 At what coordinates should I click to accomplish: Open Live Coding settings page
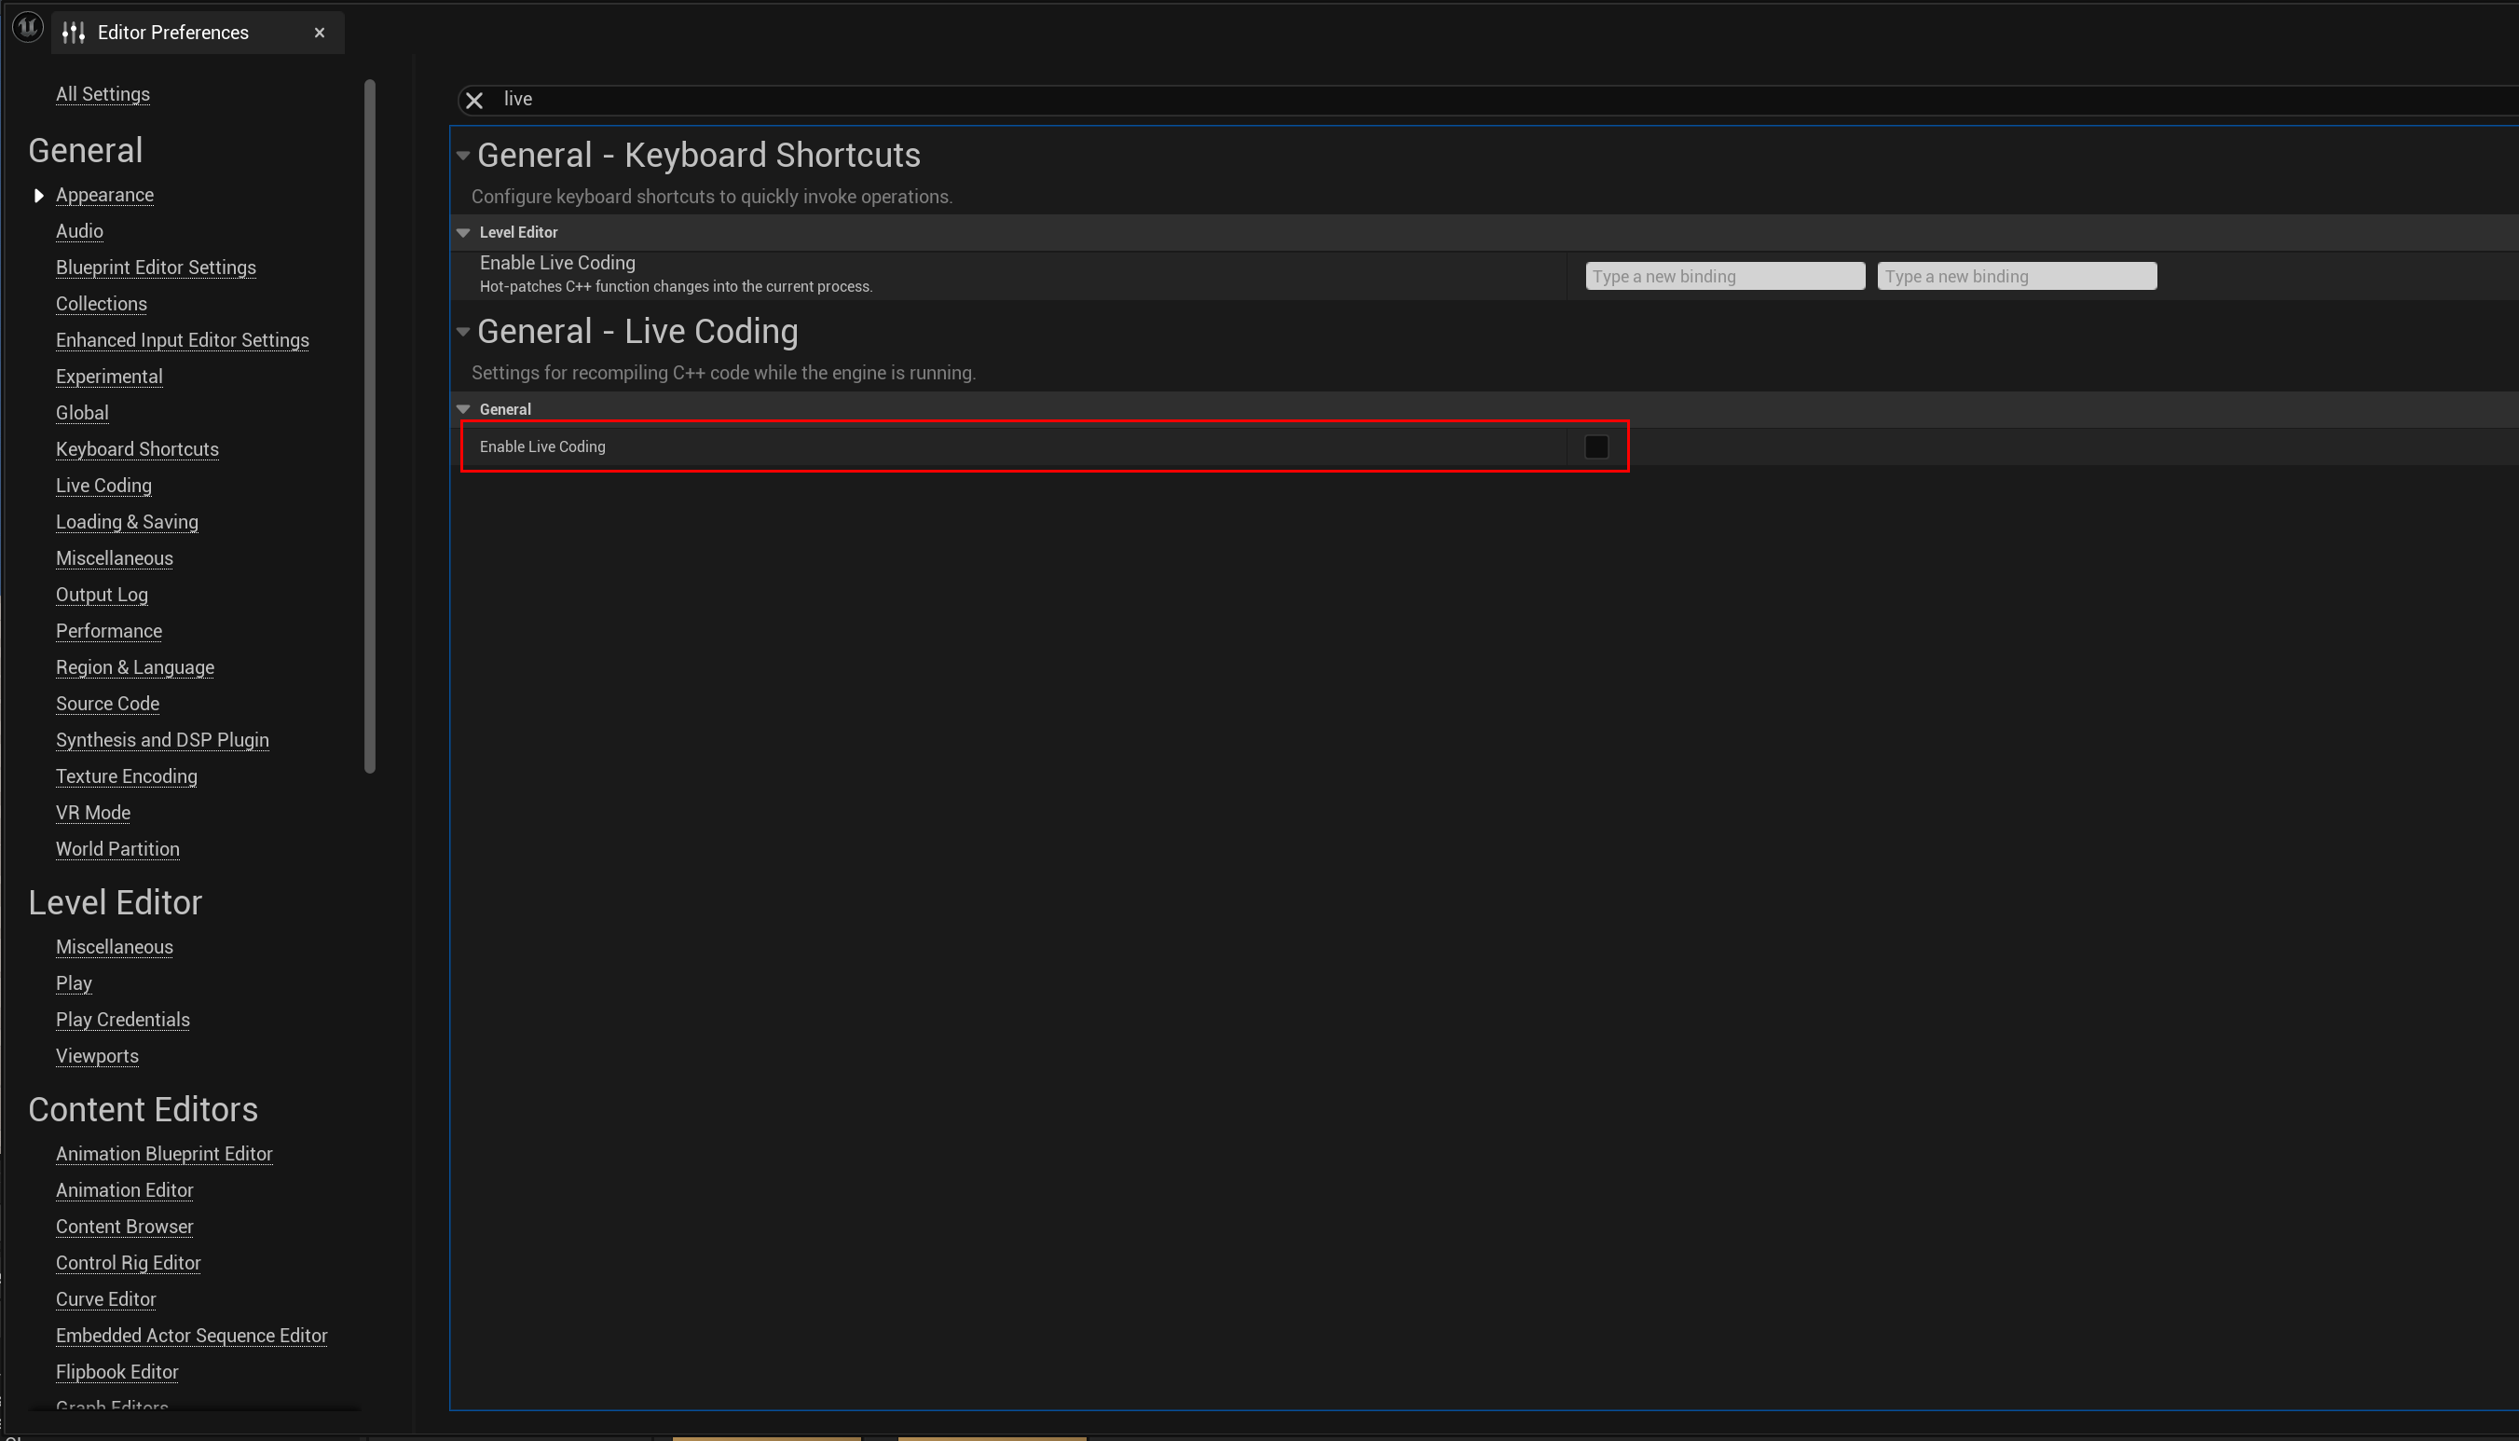tap(103, 485)
